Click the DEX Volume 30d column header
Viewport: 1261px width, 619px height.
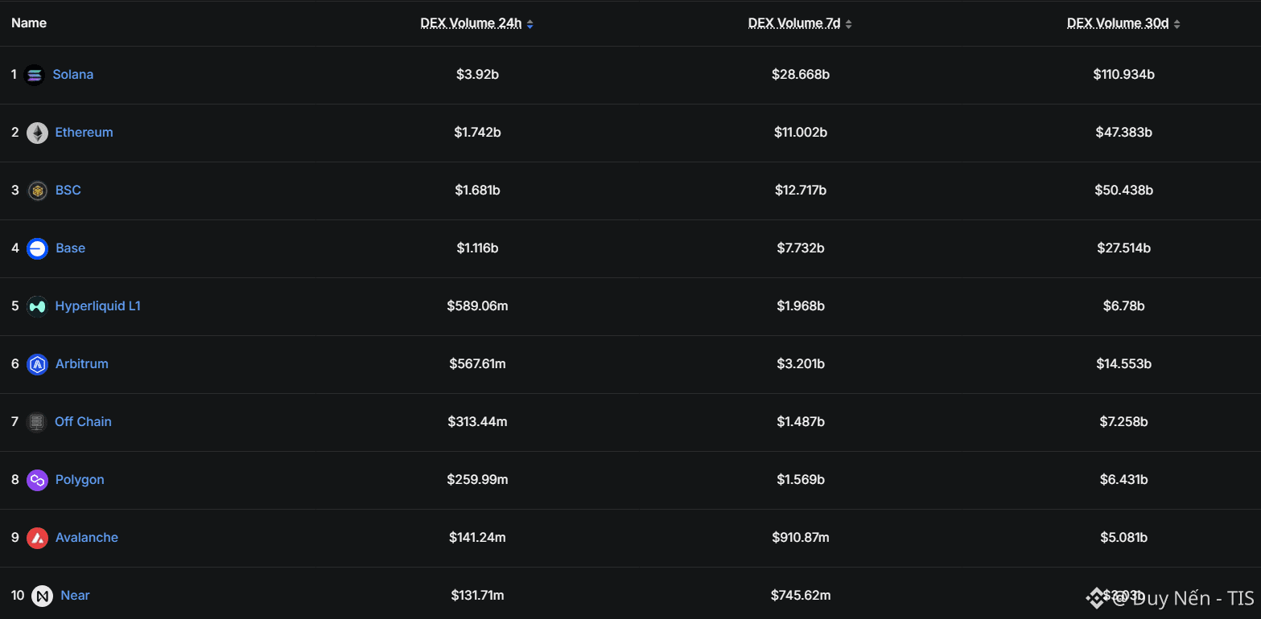click(x=1117, y=23)
